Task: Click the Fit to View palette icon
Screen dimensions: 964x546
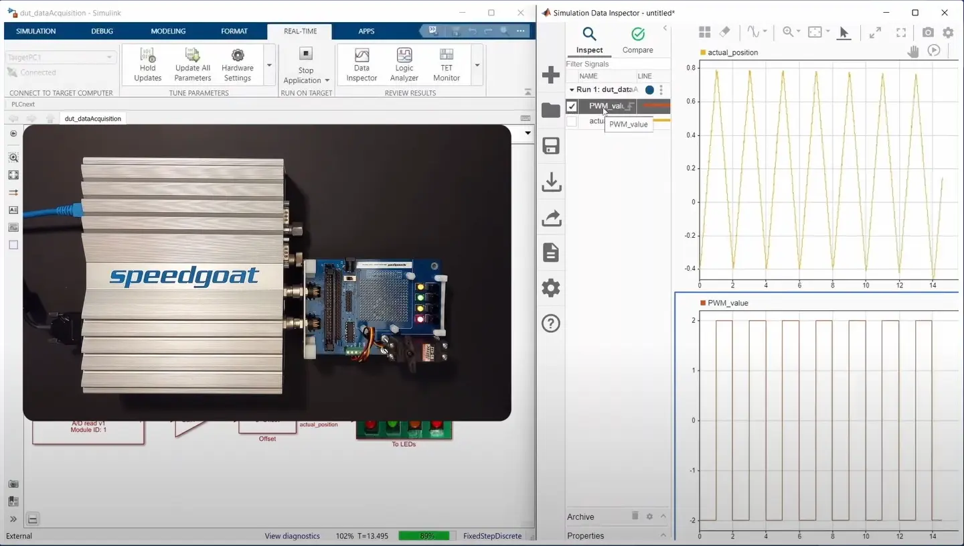Action: click(x=13, y=175)
